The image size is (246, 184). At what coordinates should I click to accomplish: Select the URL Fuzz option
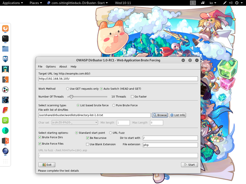click(x=110, y=133)
